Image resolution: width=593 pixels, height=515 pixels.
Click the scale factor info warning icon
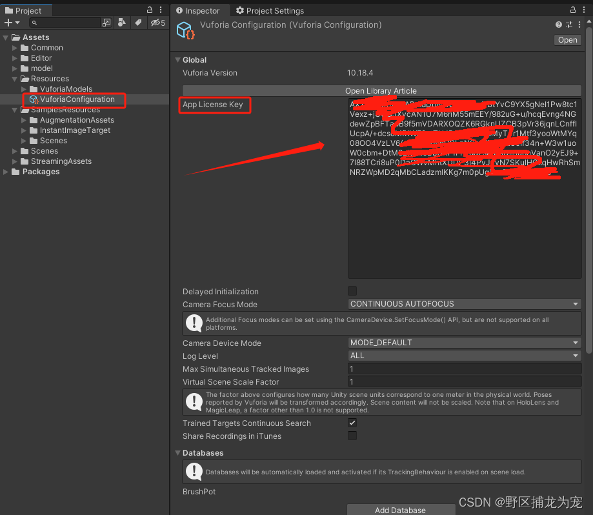click(194, 402)
